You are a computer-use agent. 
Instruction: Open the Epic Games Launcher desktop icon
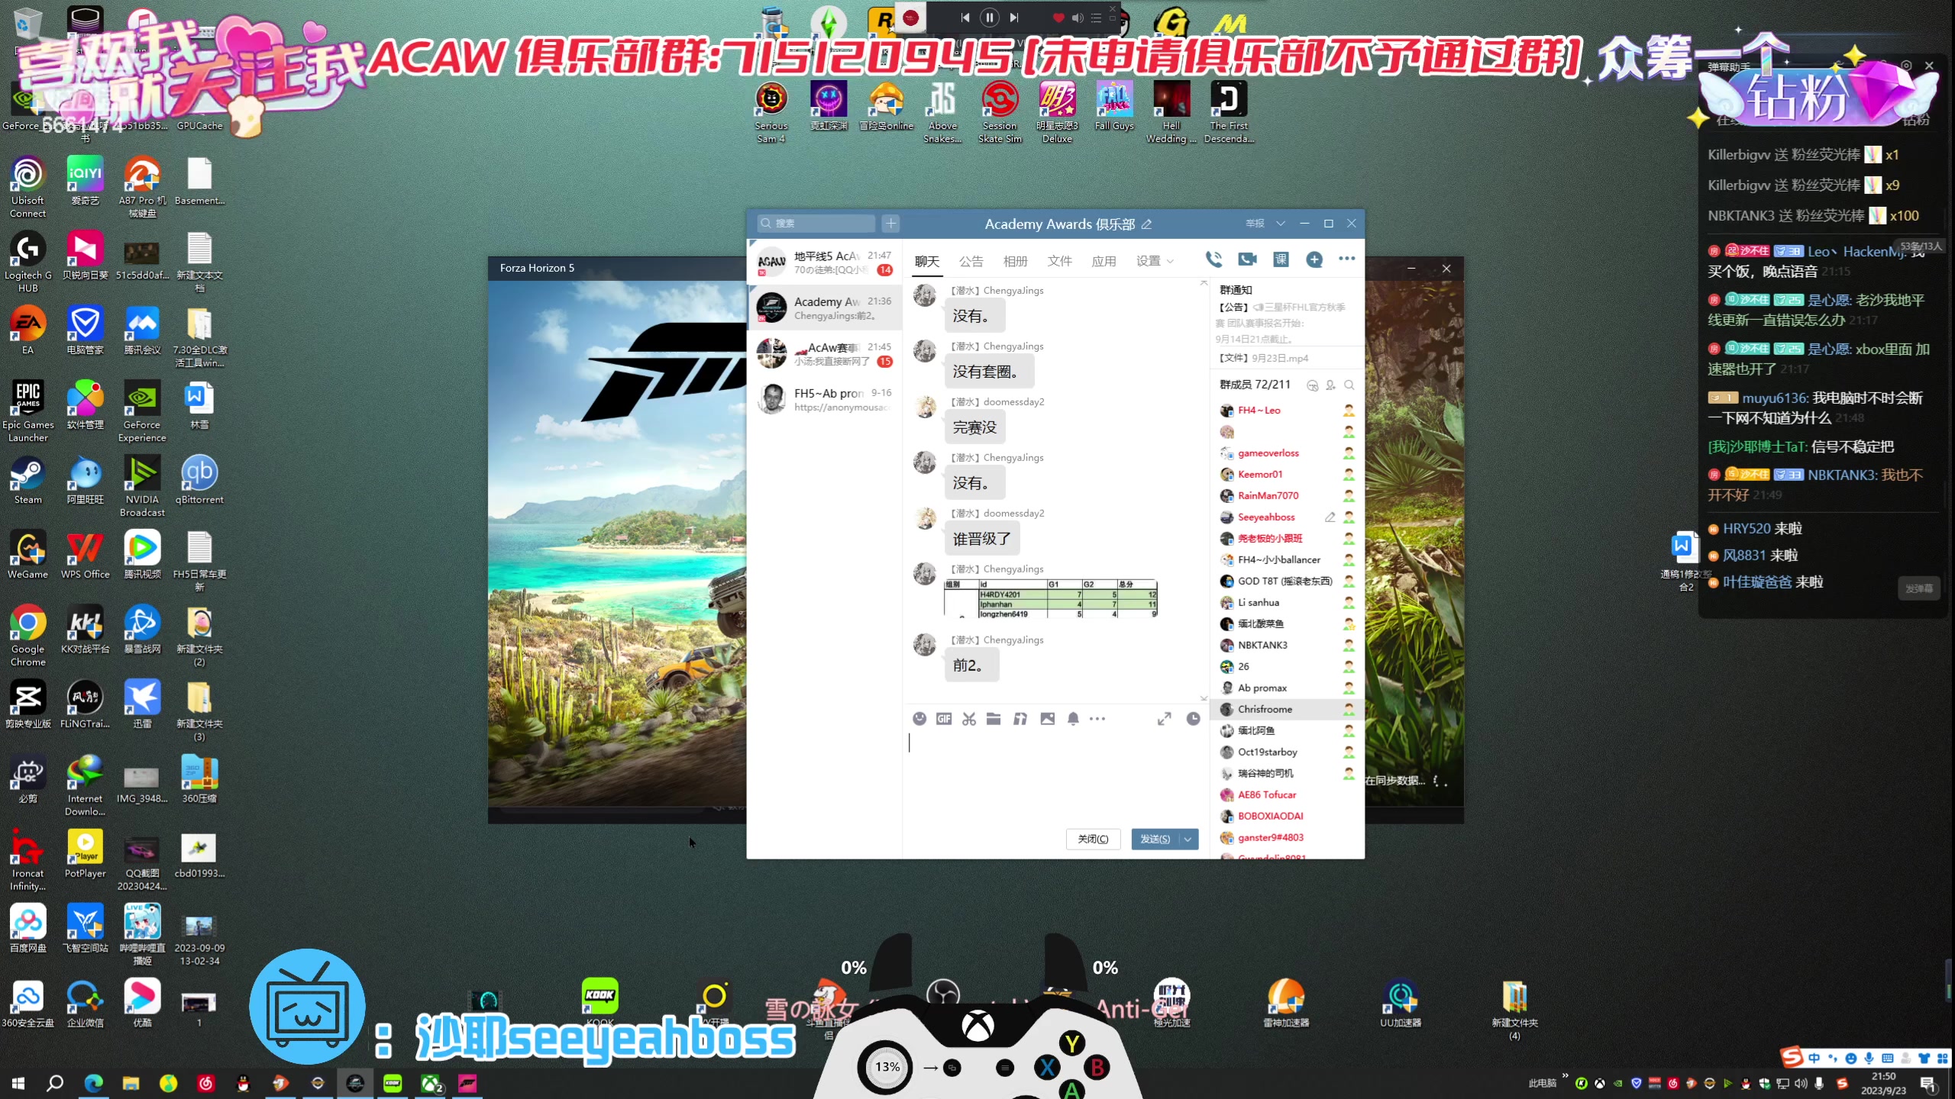28,411
